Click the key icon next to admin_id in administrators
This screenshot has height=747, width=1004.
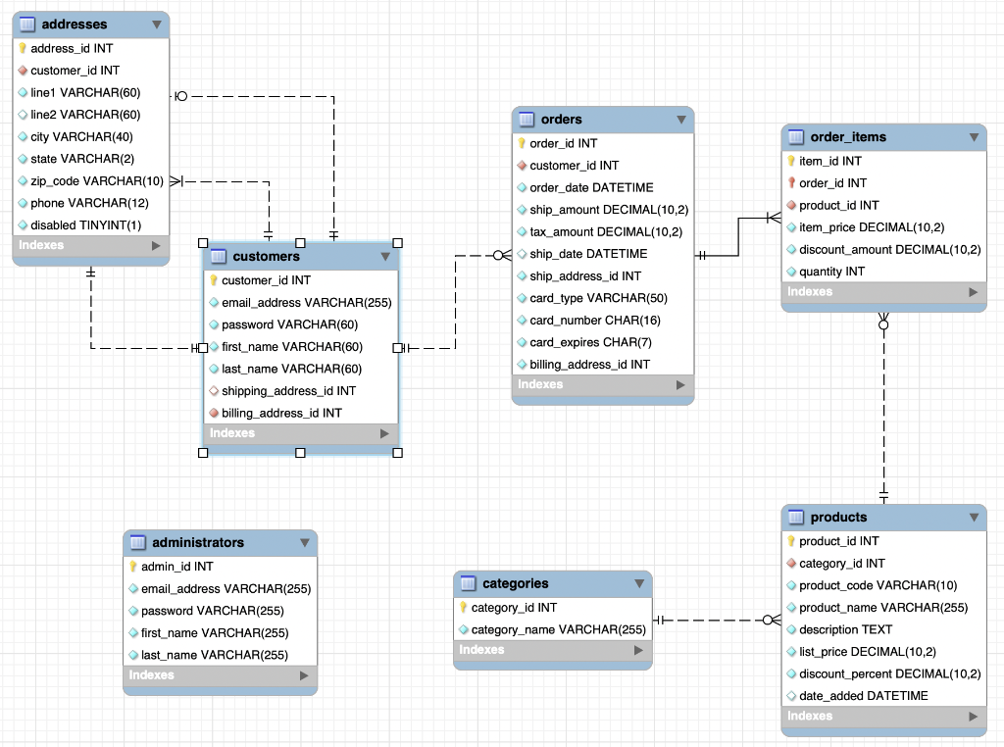135,566
